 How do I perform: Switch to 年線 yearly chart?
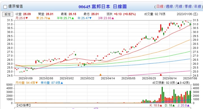coord(198,6)
